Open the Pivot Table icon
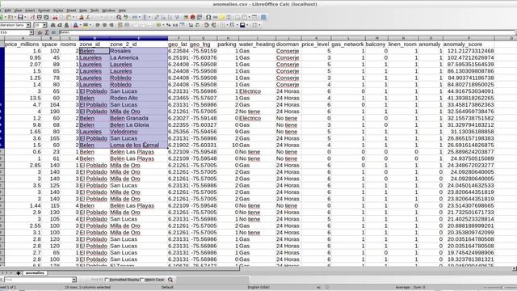This screenshot has width=517, height=291. 200,17
